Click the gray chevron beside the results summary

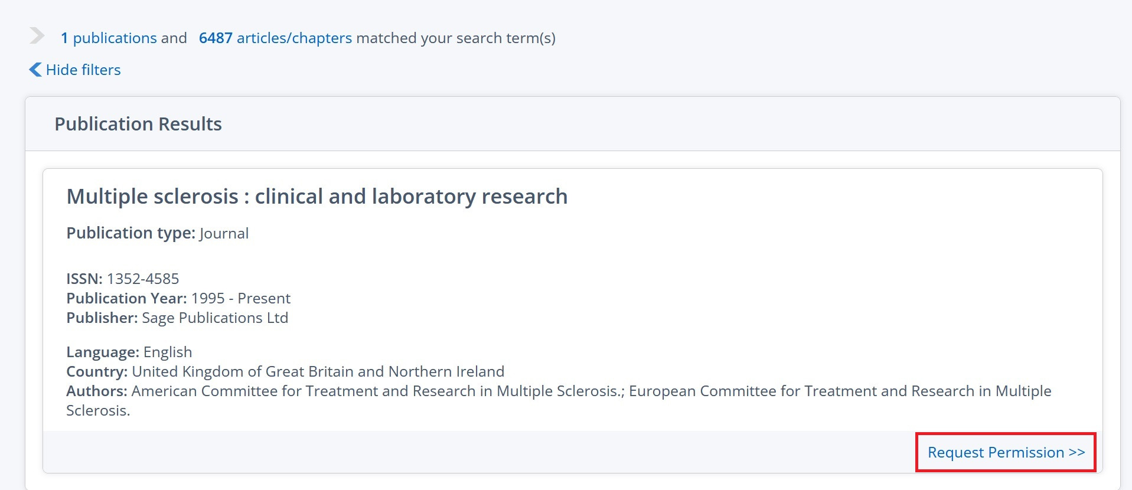click(x=37, y=36)
